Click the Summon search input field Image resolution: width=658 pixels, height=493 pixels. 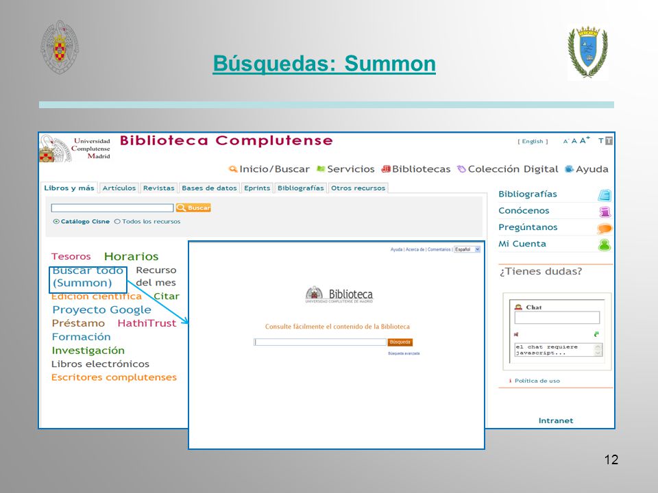click(320, 342)
